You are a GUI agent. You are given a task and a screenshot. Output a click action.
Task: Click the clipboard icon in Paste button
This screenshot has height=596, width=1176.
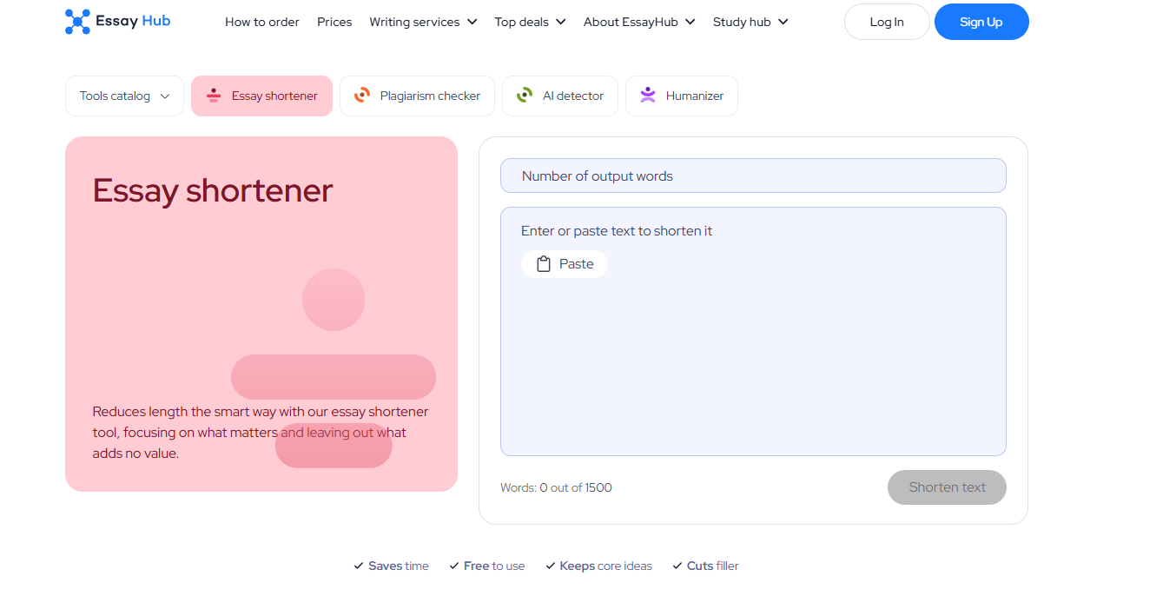[544, 264]
